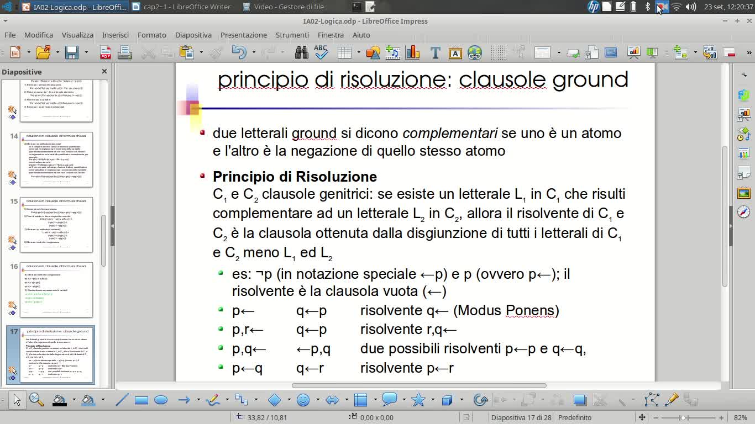Select slide 14 thumbnail in the panel
Image resolution: width=755 pixels, height=424 pixels.
tap(56, 160)
